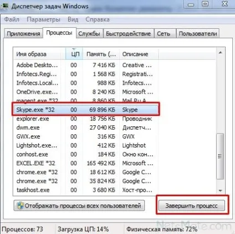Click the Хост-про... description cell
Viewport: 235px width, 234px height.
137,190
